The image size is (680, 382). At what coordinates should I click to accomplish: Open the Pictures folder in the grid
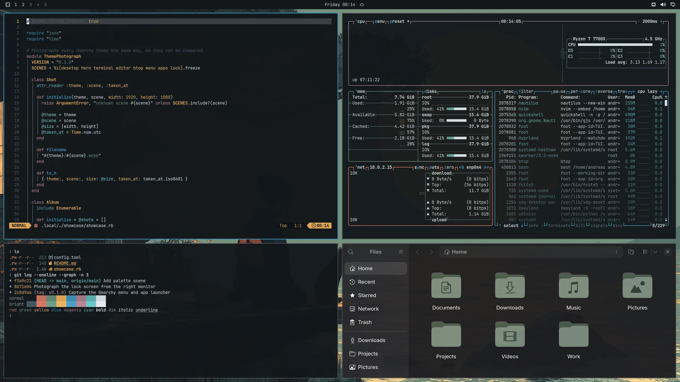tap(637, 286)
